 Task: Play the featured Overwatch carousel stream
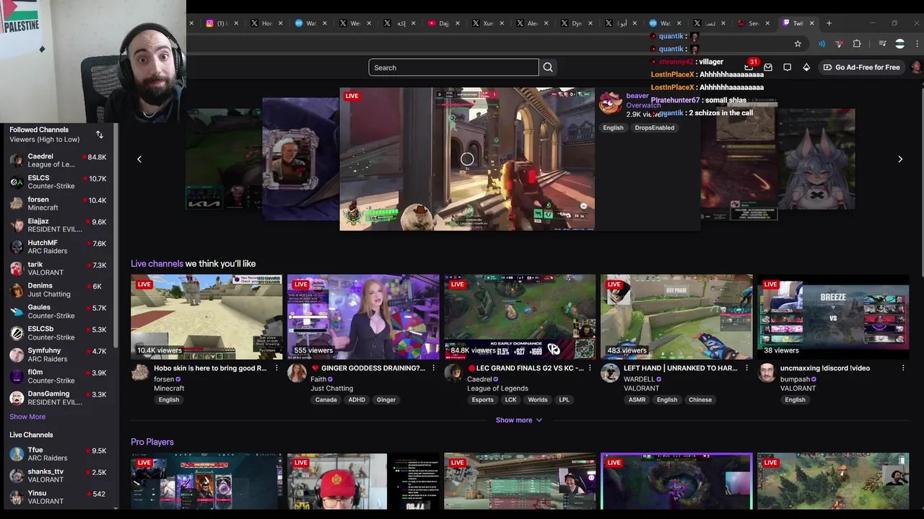[x=467, y=159]
